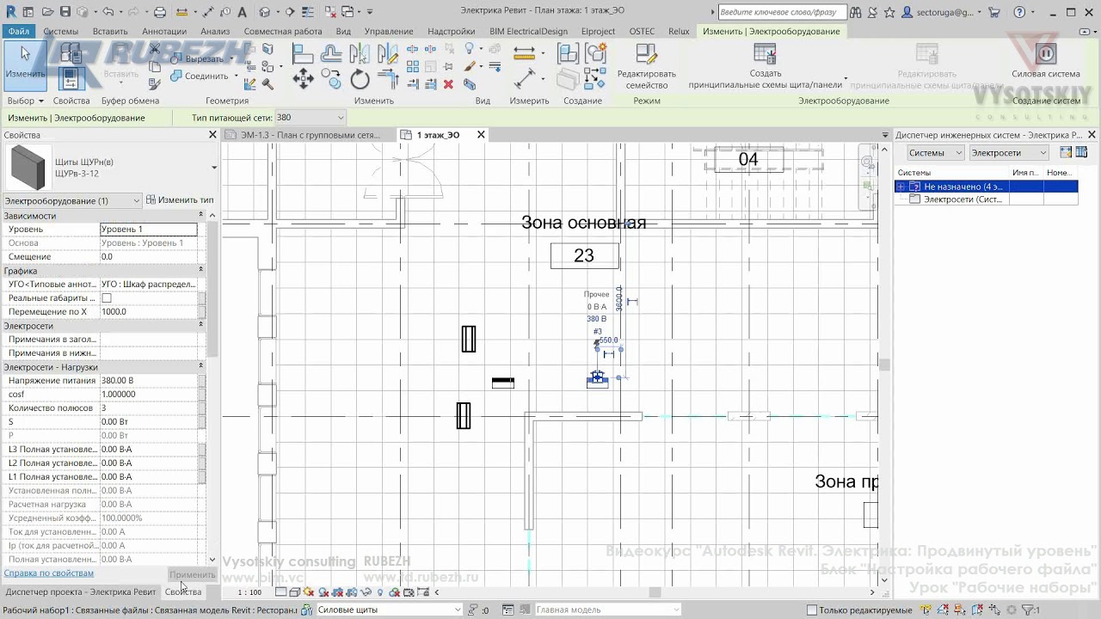Click the Перемещение по X value field
The image size is (1101, 619).
coord(149,312)
